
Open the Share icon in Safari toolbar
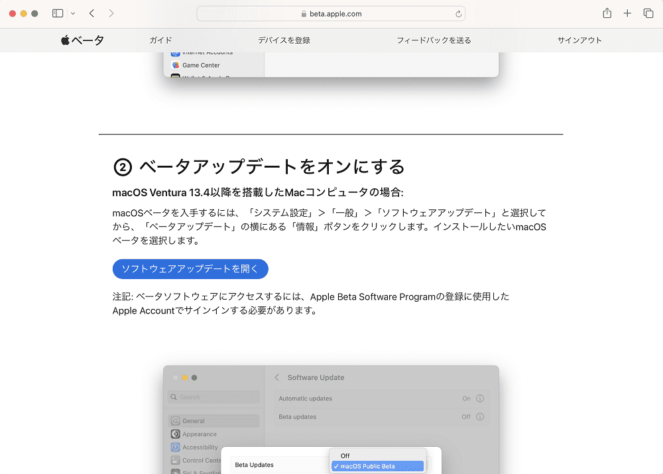(x=607, y=13)
